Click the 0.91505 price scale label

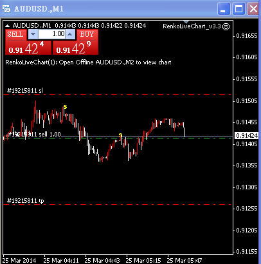[246, 101]
